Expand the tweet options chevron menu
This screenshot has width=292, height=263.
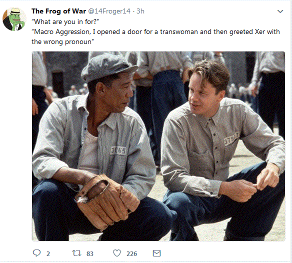280,11
